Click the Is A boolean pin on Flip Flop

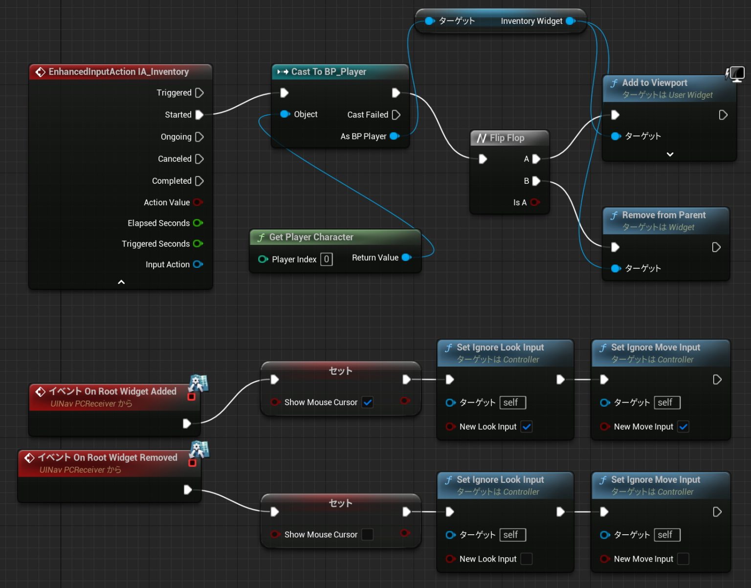coord(535,202)
